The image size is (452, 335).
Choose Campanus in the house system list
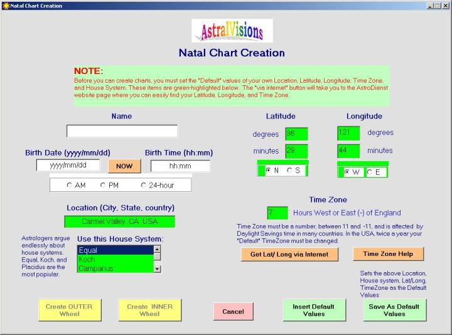click(116, 268)
